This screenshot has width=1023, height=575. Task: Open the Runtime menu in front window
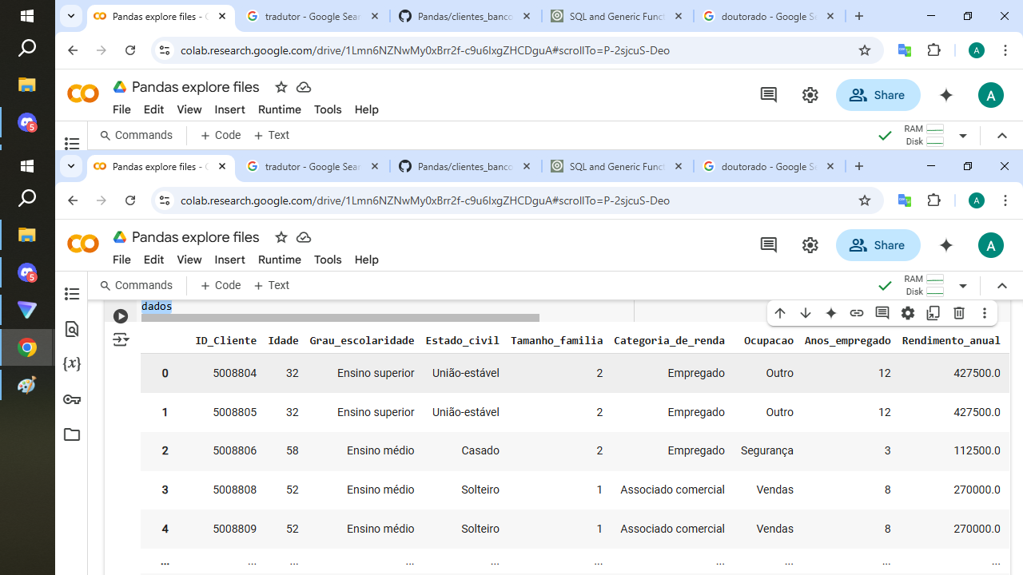[280, 260]
